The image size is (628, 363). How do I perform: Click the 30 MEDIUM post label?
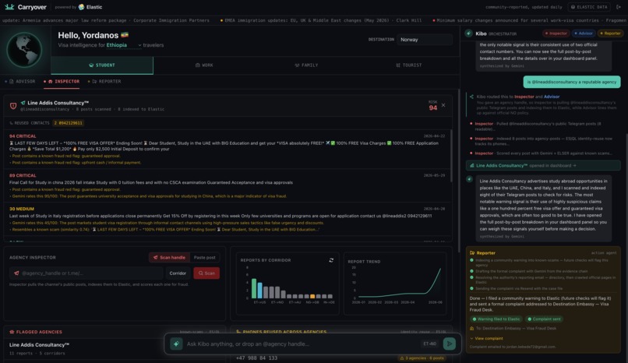pyautogui.click(x=22, y=209)
